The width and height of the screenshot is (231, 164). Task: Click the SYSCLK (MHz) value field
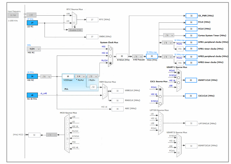122,56
